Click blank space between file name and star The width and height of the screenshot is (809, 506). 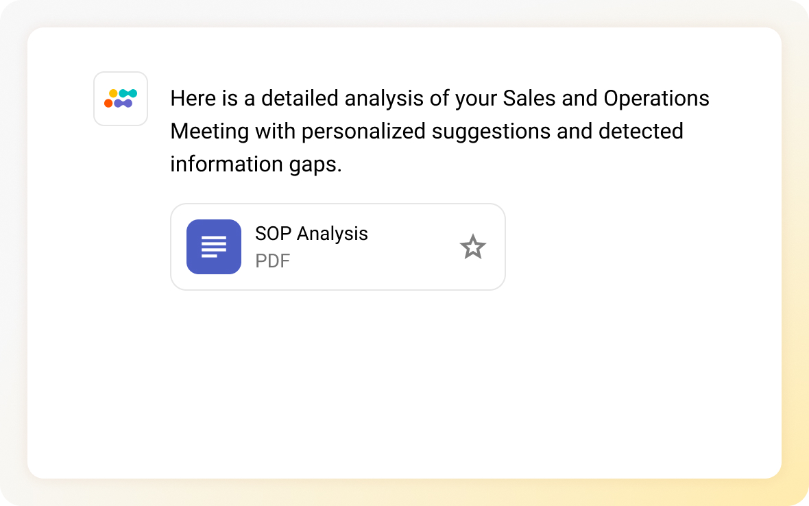411,247
